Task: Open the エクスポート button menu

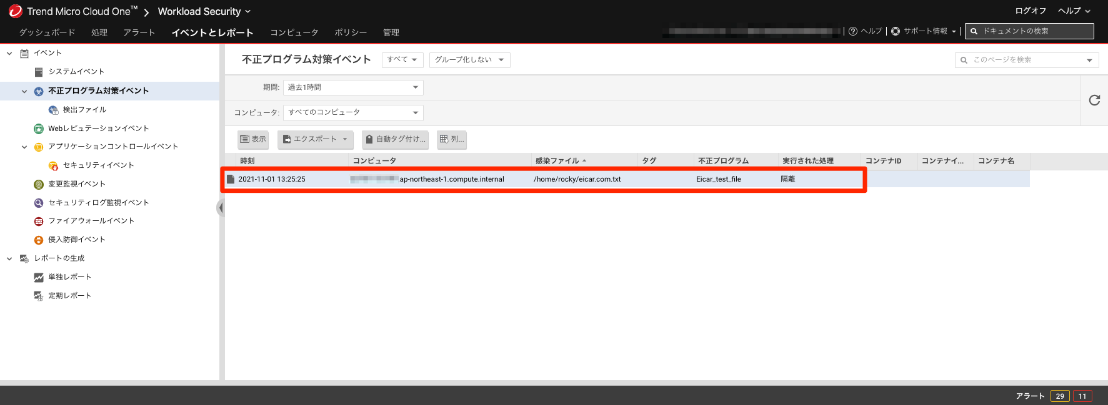Action: pos(316,139)
